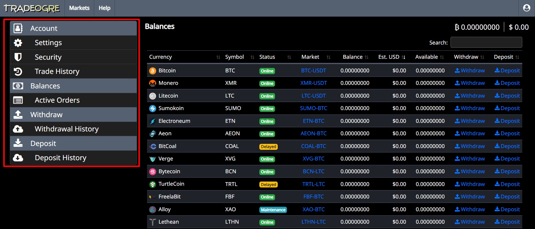The width and height of the screenshot is (535, 229).
Task: Open Deposit History in the sidebar
Action: pyautogui.click(x=74, y=158)
